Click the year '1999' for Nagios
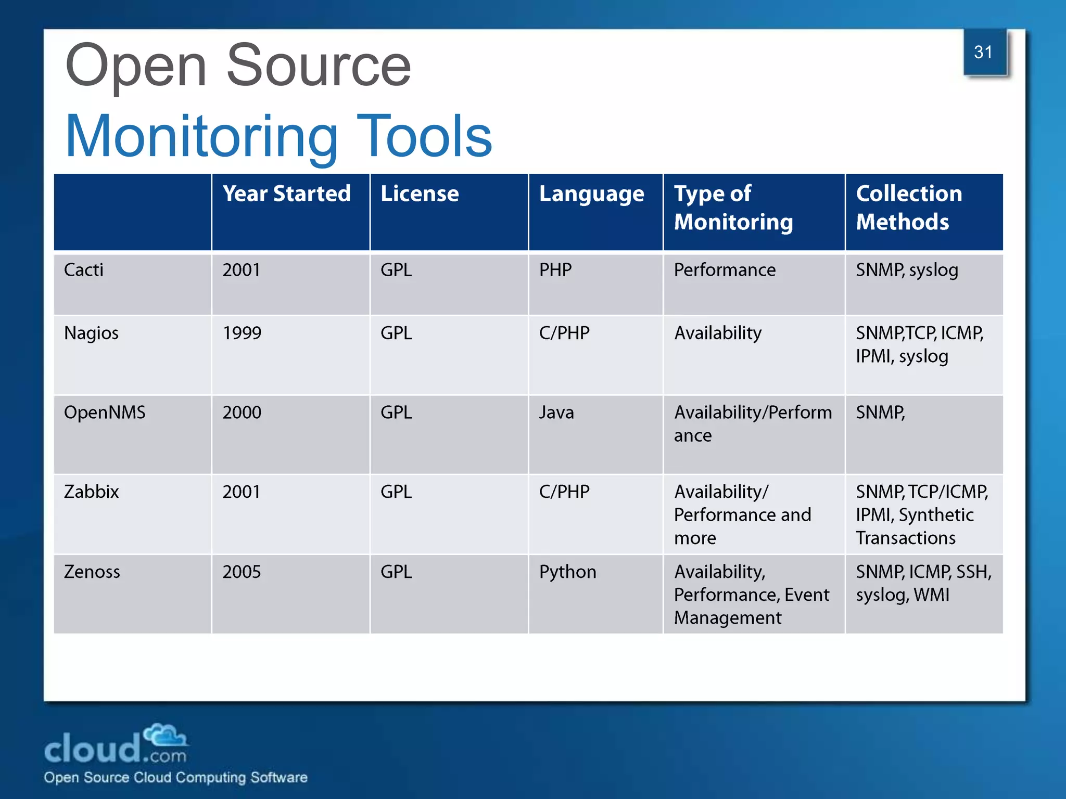The image size is (1066, 799). coord(290,355)
